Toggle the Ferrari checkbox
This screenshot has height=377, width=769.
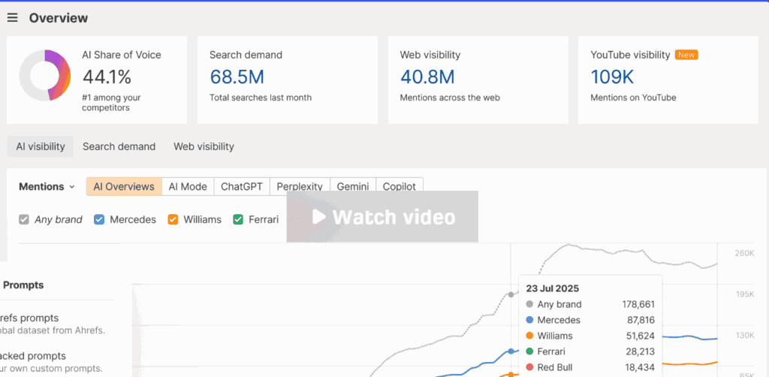click(x=238, y=219)
